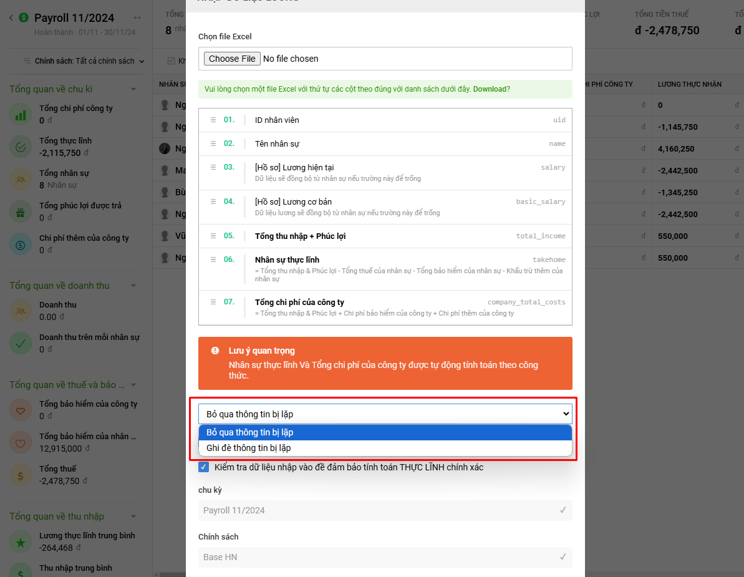Click the drag handle of row 04 Lương cơ bản
744x577 pixels.
pos(213,201)
